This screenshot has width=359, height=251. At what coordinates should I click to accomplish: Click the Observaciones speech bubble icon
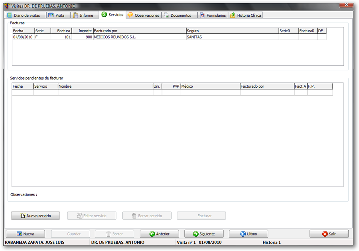(130, 15)
